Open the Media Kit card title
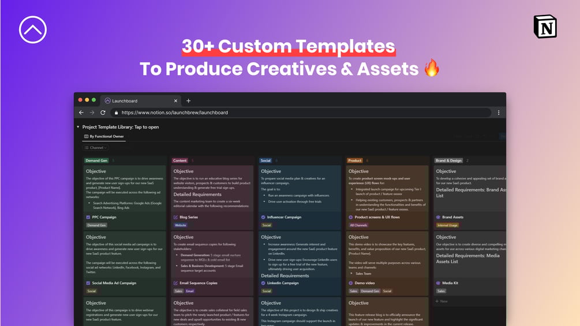This screenshot has width=580, height=326. tap(450, 283)
